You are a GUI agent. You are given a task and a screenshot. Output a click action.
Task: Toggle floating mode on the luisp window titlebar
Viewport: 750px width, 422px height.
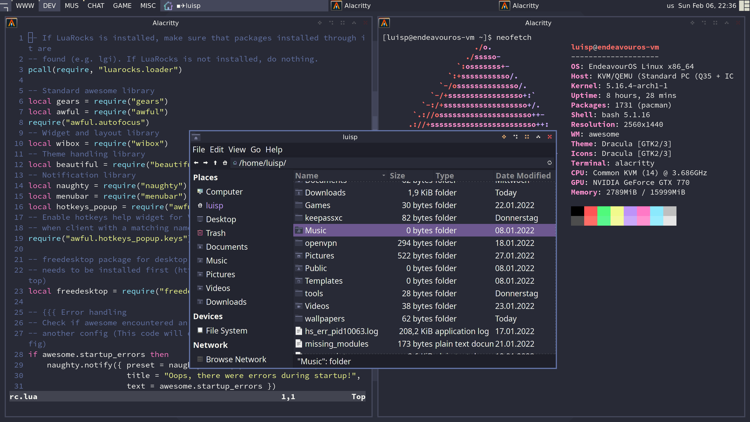click(504, 137)
